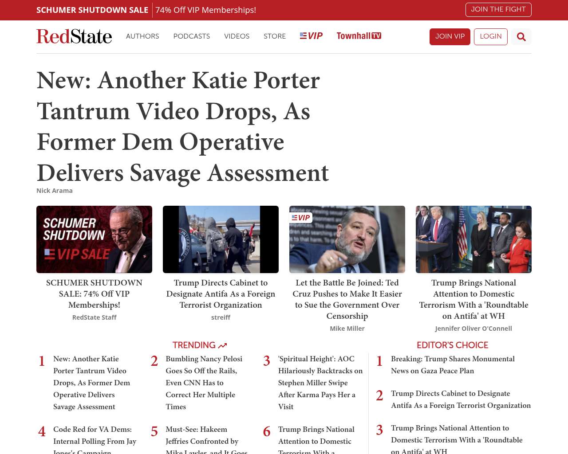Screen dimensions: 568x454
Task: Open the Antifa protest thumbnail image
Action: click(x=221, y=239)
